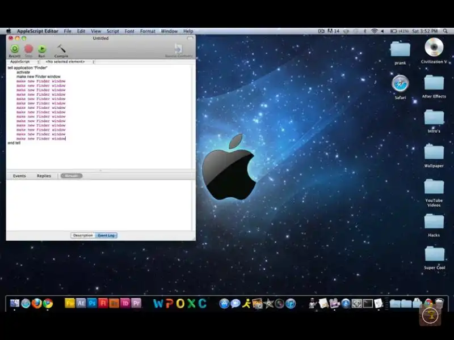Open the Window menu
The width and height of the screenshot is (454, 340).
click(x=169, y=31)
